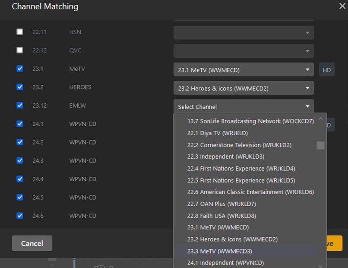
Task: Click channel number 23.12
Action: pos(39,105)
